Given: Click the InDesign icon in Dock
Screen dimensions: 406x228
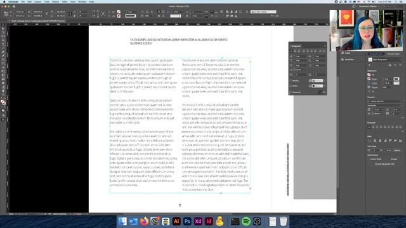Looking at the screenshot, I should [x=209, y=221].
